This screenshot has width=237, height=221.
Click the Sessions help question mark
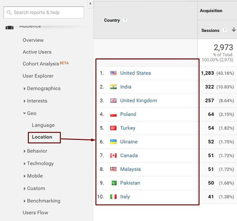tap(224, 30)
